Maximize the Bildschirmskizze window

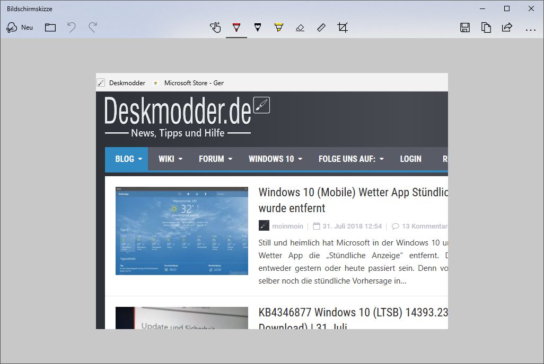pos(507,8)
